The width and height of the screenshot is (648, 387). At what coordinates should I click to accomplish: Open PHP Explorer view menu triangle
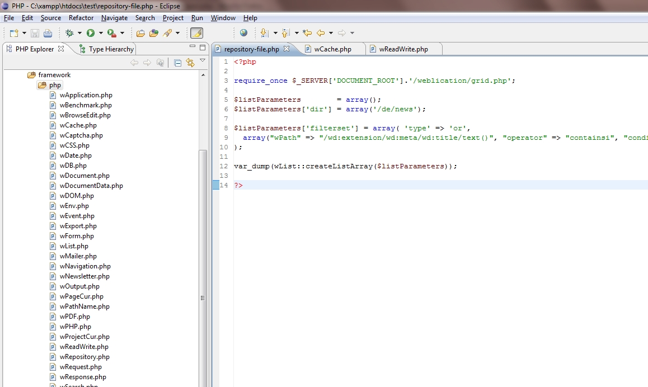[x=203, y=61]
